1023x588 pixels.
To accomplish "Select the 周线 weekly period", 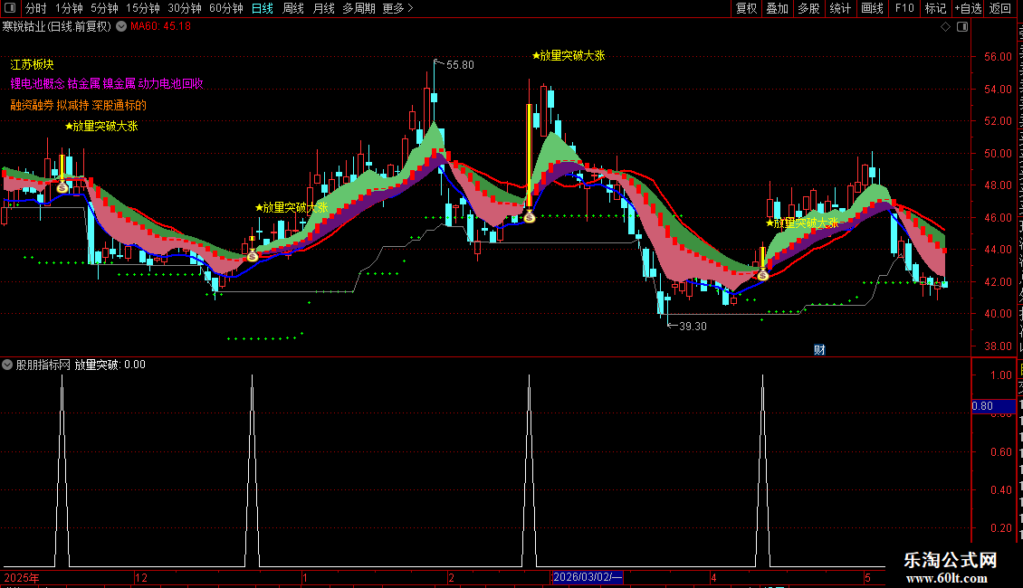I will (x=293, y=8).
